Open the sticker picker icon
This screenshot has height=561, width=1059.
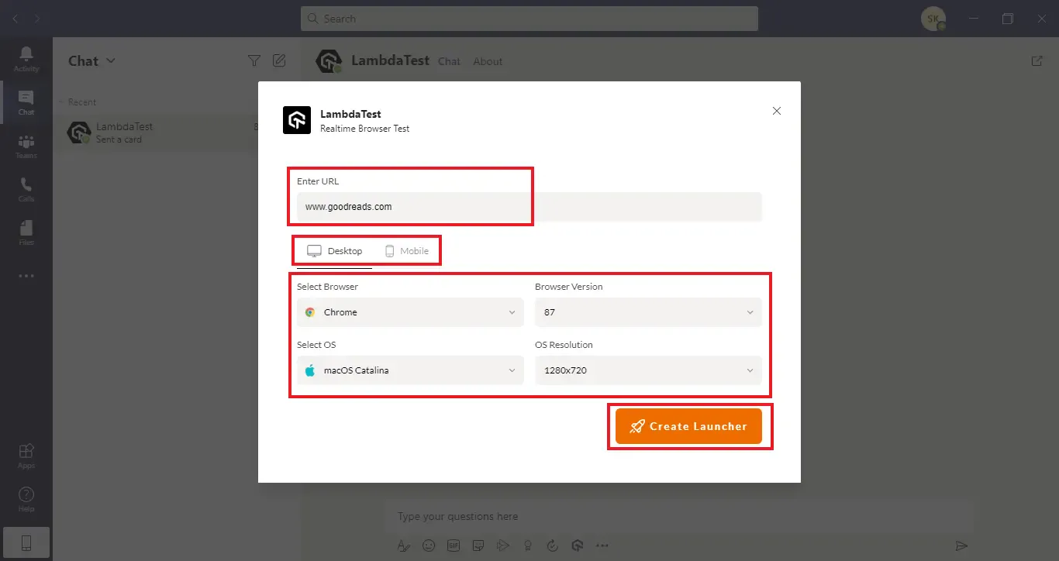click(x=478, y=545)
